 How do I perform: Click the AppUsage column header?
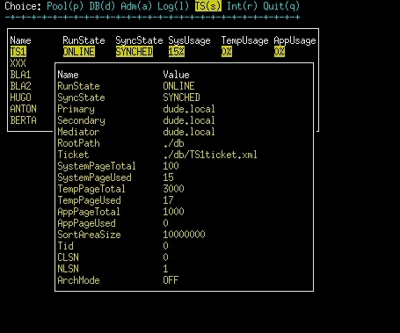[x=295, y=40]
